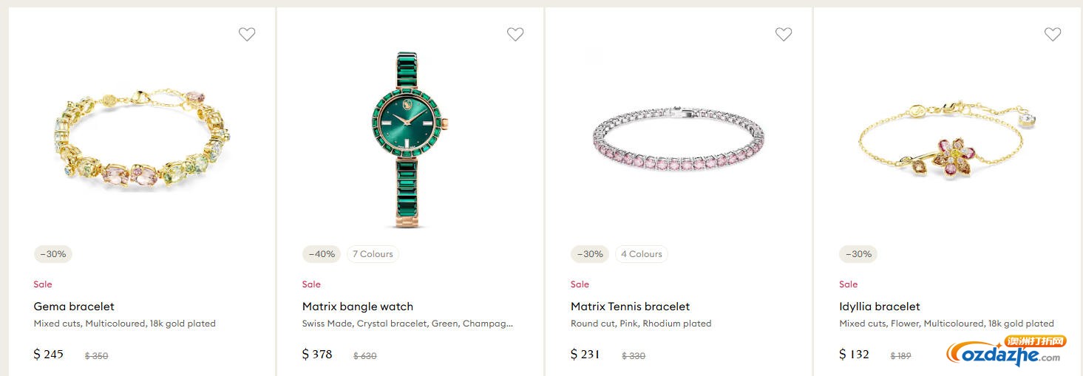Click the ozdazhe.com watermark logo
This screenshot has height=376, width=1083.
(1005, 353)
